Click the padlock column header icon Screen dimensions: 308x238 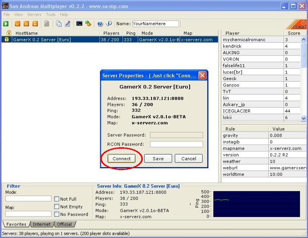click(9, 33)
